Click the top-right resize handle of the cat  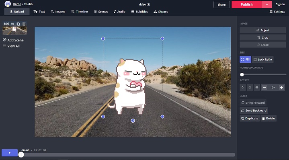coord(162,39)
